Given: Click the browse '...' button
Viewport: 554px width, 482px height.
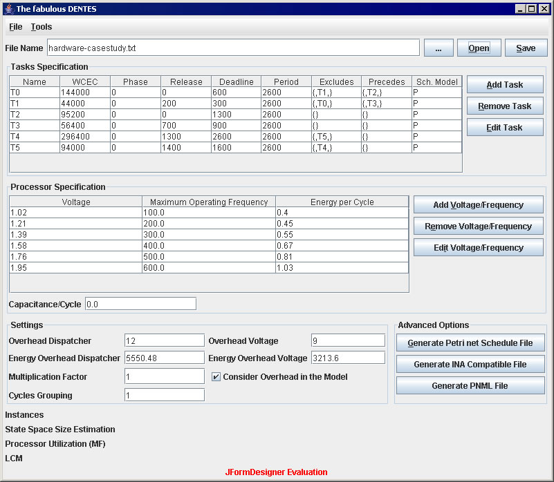Looking at the screenshot, I should click(x=438, y=48).
